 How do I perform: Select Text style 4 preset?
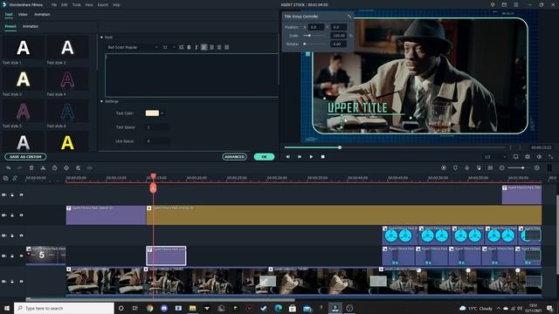coord(67,79)
